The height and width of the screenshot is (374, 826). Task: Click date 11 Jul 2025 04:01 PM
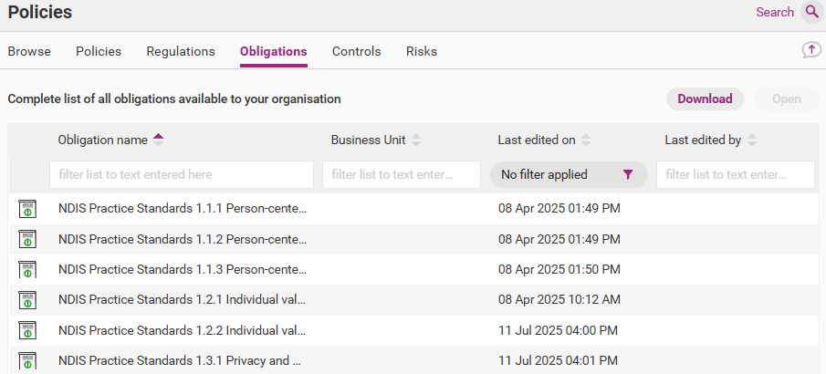point(558,361)
